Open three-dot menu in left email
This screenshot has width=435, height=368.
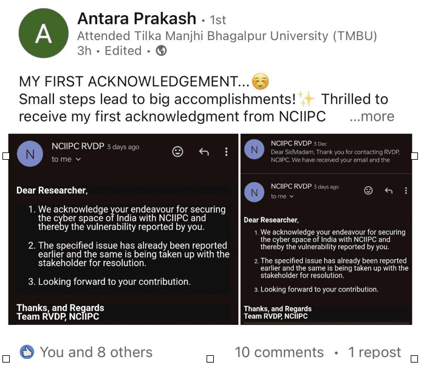[226, 151]
